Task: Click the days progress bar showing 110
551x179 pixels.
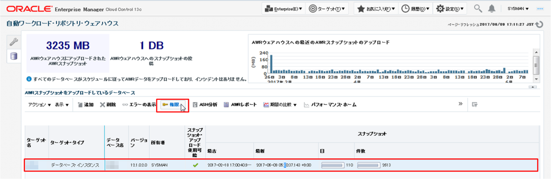Action: click(333, 165)
